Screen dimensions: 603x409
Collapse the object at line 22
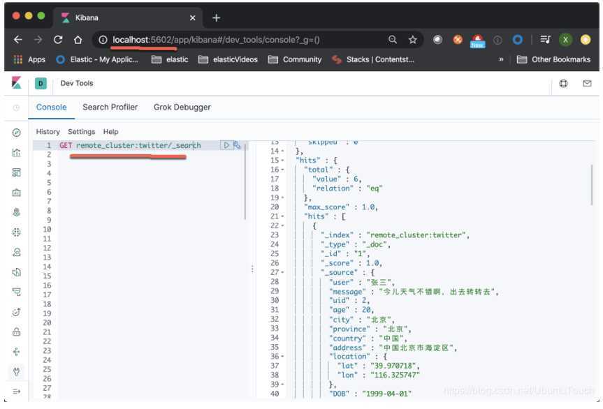point(283,226)
